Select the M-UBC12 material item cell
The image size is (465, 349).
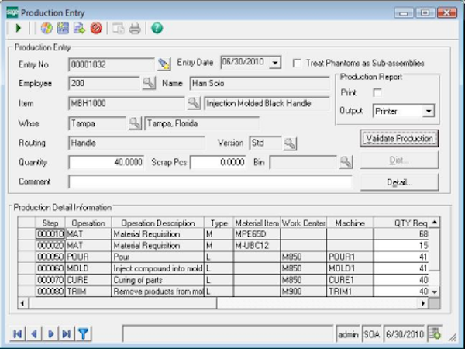coord(257,246)
